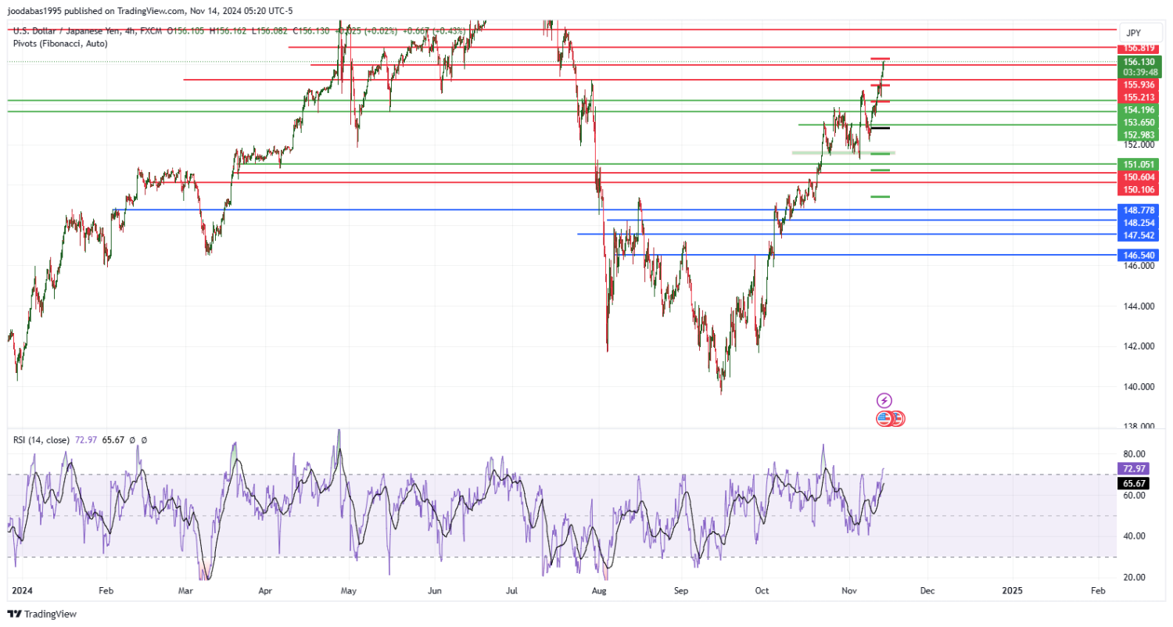Click the 40.00 RSI scale tick
Image resolution: width=1173 pixels, height=627 pixels.
[1135, 536]
